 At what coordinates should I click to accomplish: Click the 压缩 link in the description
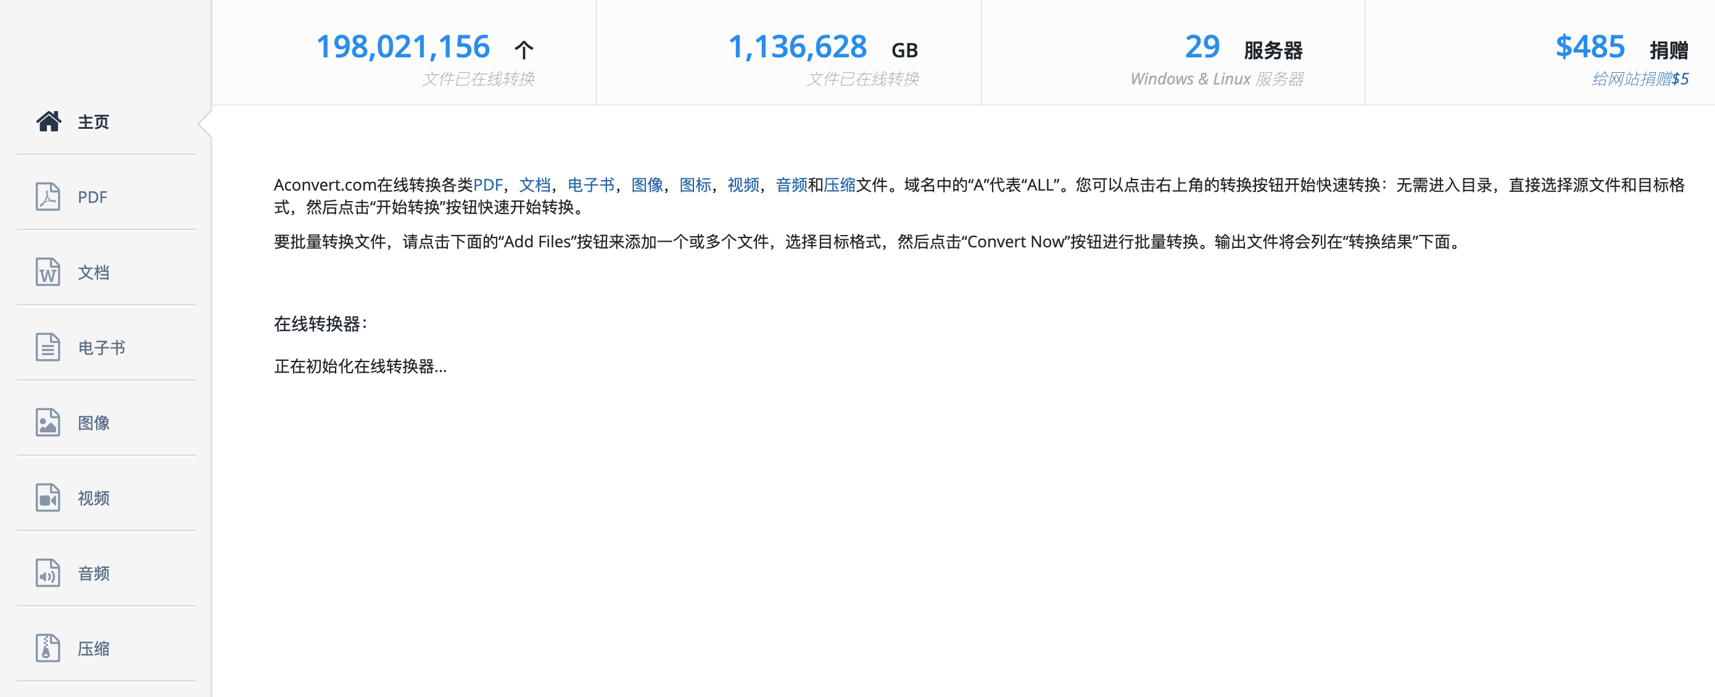pyautogui.click(x=841, y=184)
